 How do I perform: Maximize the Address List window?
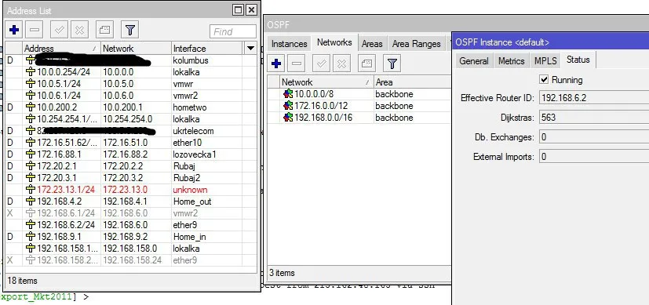[x=238, y=10]
